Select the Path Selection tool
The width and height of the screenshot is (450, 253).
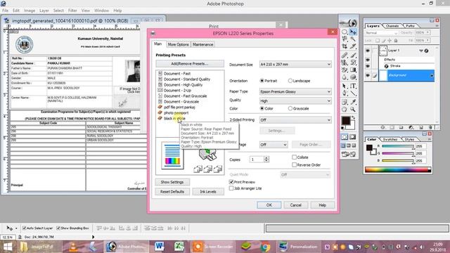345,86
